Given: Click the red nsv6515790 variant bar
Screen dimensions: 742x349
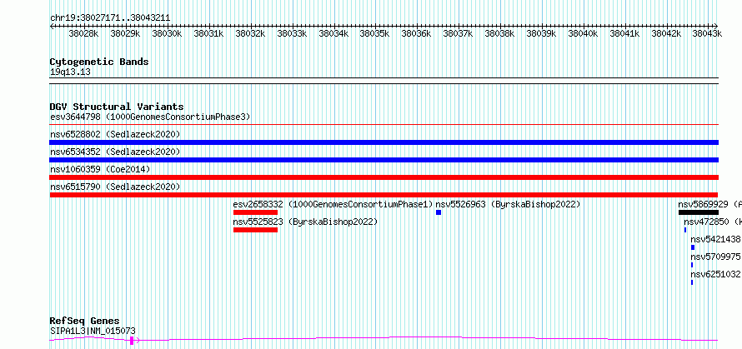Looking at the screenshot, I should [384, 195].
